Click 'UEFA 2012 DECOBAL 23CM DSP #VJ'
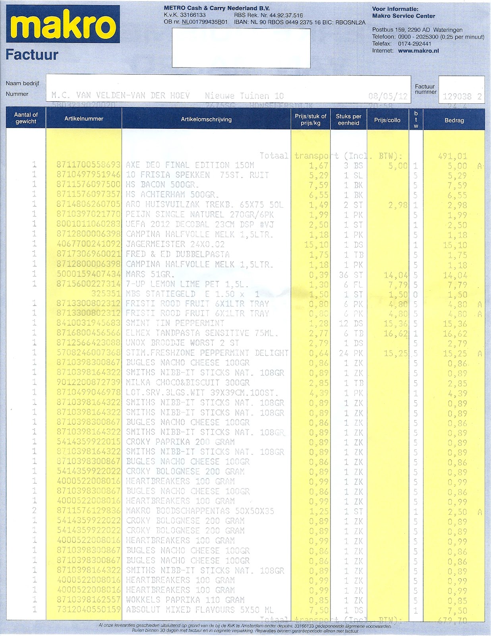 click(200, 225)
